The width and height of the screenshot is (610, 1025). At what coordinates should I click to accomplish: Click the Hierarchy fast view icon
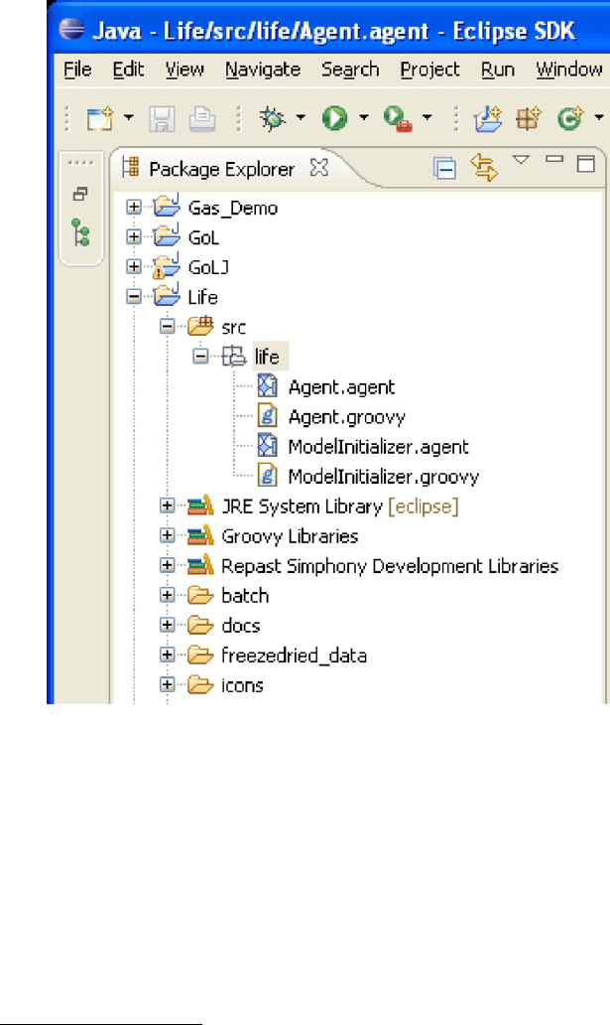click(81, 232)
